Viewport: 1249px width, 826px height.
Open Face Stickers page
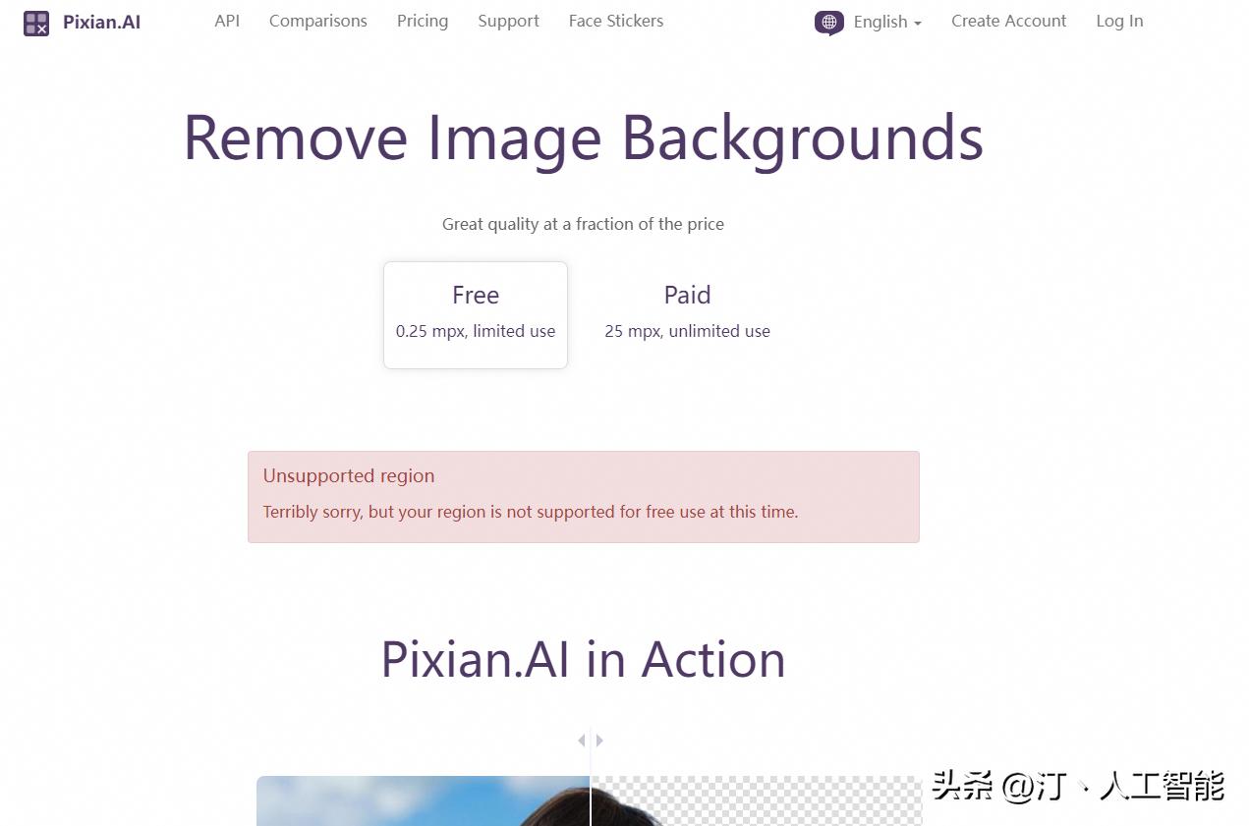[616, 21]
